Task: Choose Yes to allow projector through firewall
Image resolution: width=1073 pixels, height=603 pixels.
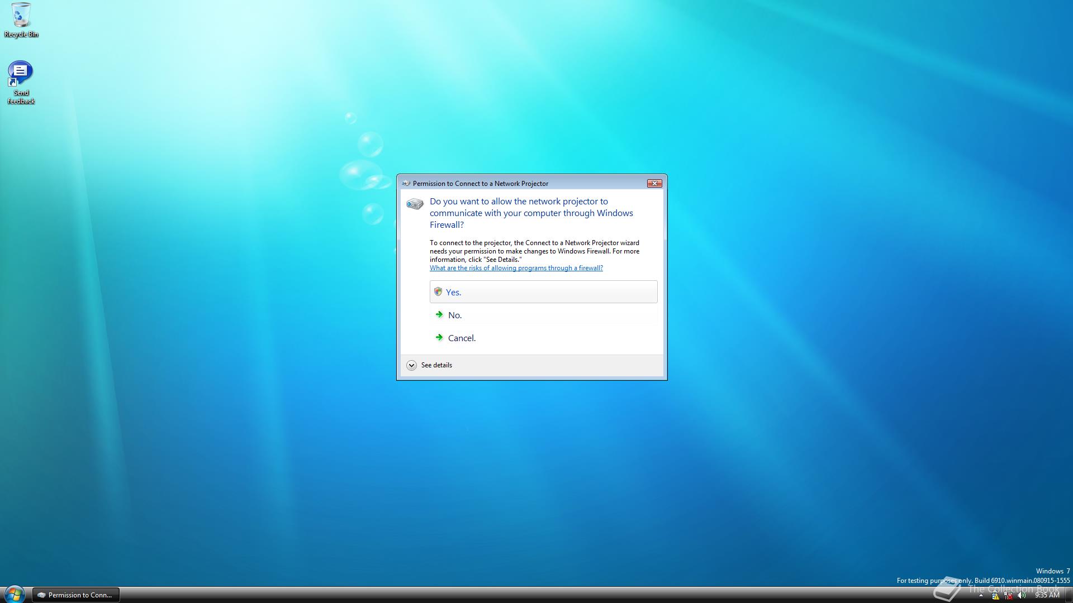Action: coord(543,292)
